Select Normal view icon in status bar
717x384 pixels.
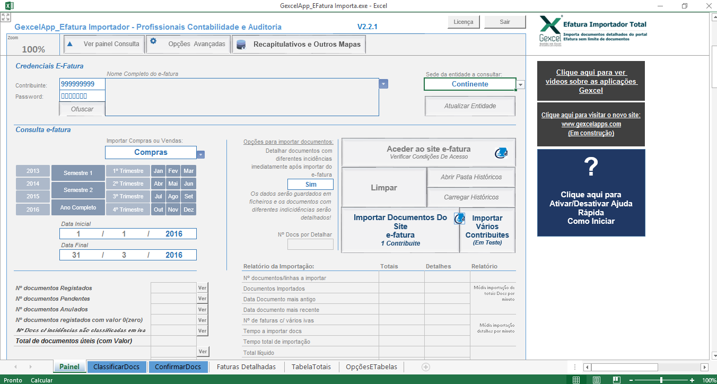[x=576, y=380]
